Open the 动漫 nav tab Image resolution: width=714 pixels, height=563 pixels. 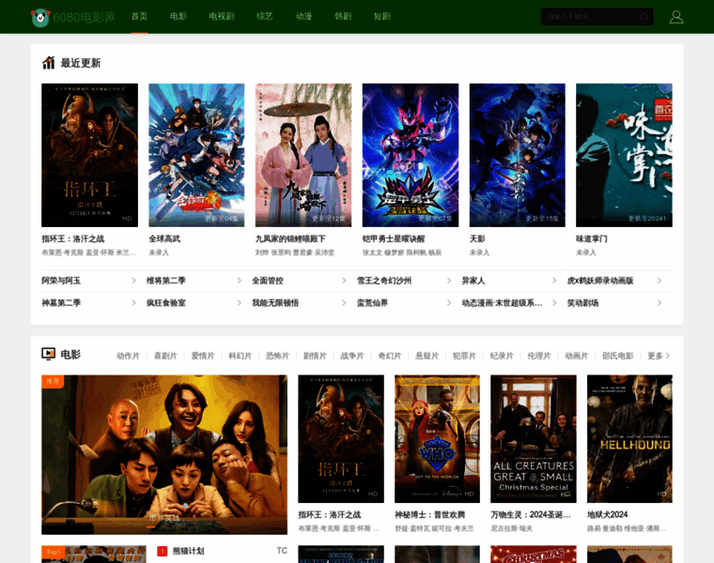tap(303, 16)
